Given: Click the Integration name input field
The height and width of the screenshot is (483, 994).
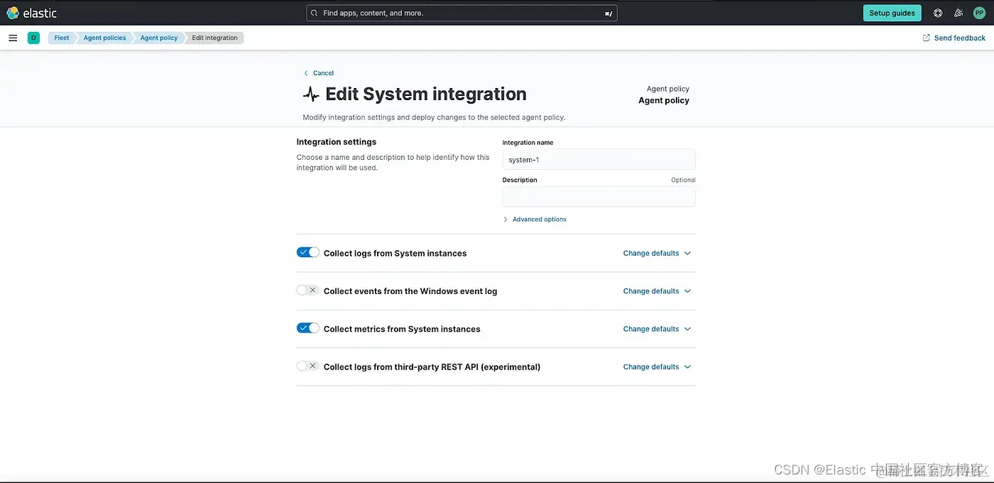Looking at the screenshot, I should [599, 160].
